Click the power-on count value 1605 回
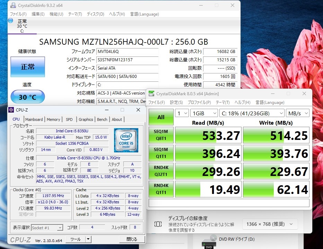The image size is (323, 249). point(220,76)
